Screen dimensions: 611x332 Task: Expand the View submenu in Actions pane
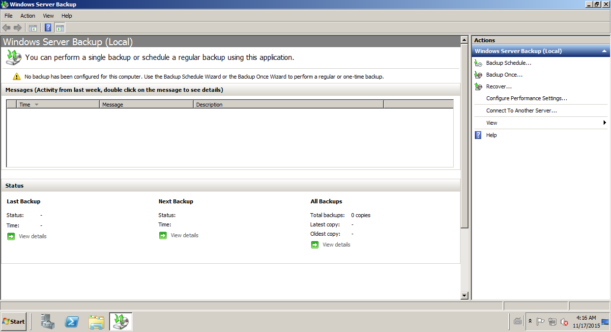pos(604,123)
